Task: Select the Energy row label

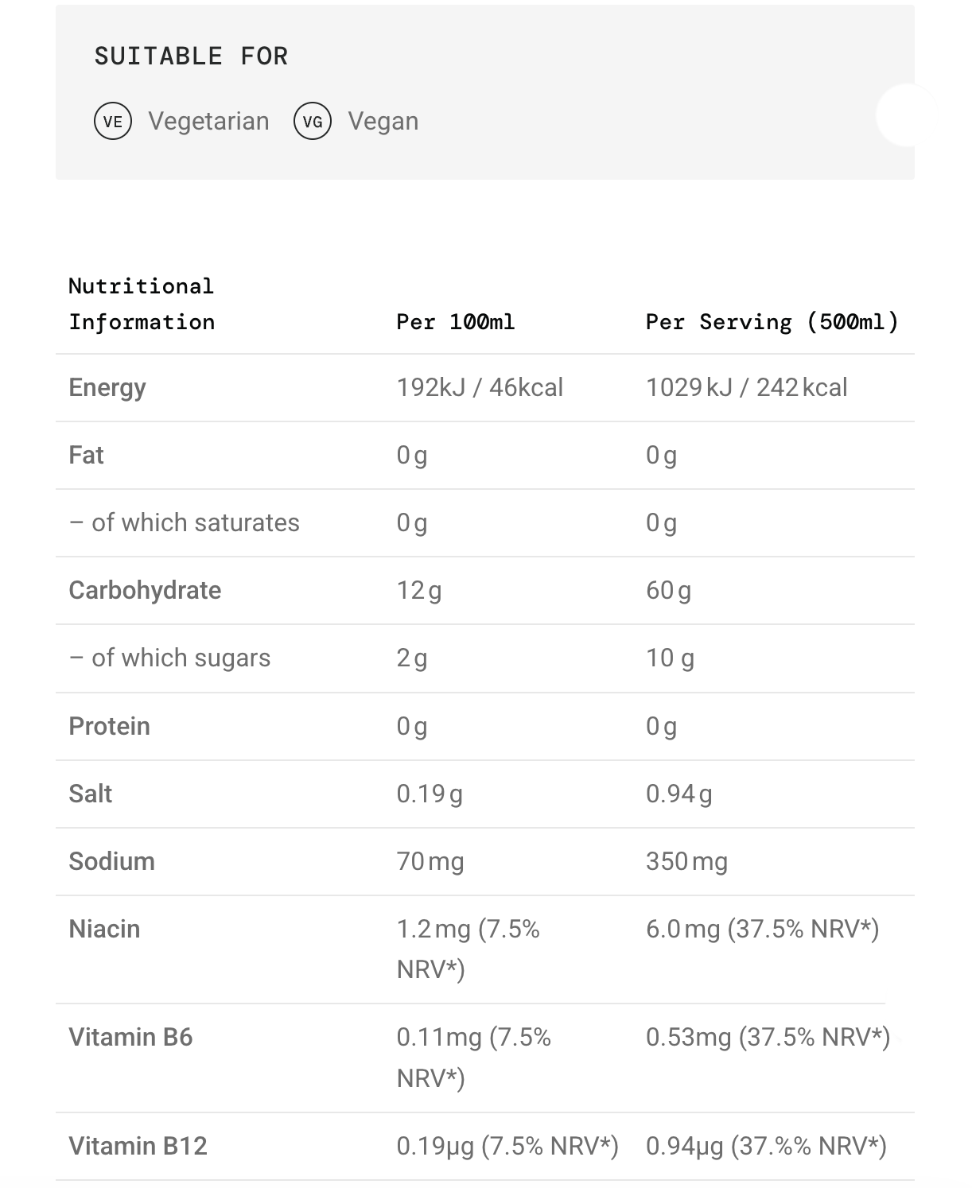Action: click(x=107, y=388)
